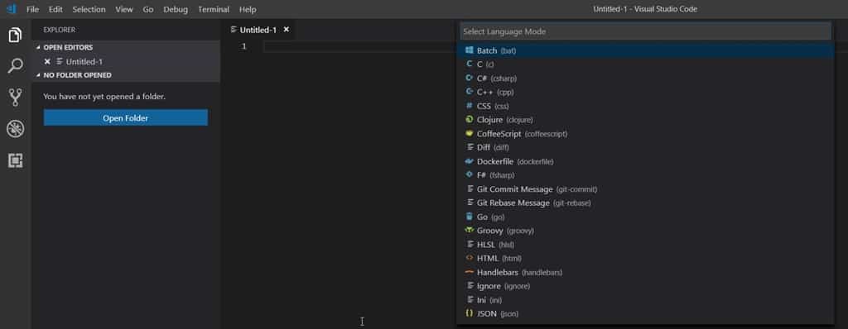Choose Git Rebase Message language mode
This screenshot has height=329, width=848.
click(x=644, y=203)
